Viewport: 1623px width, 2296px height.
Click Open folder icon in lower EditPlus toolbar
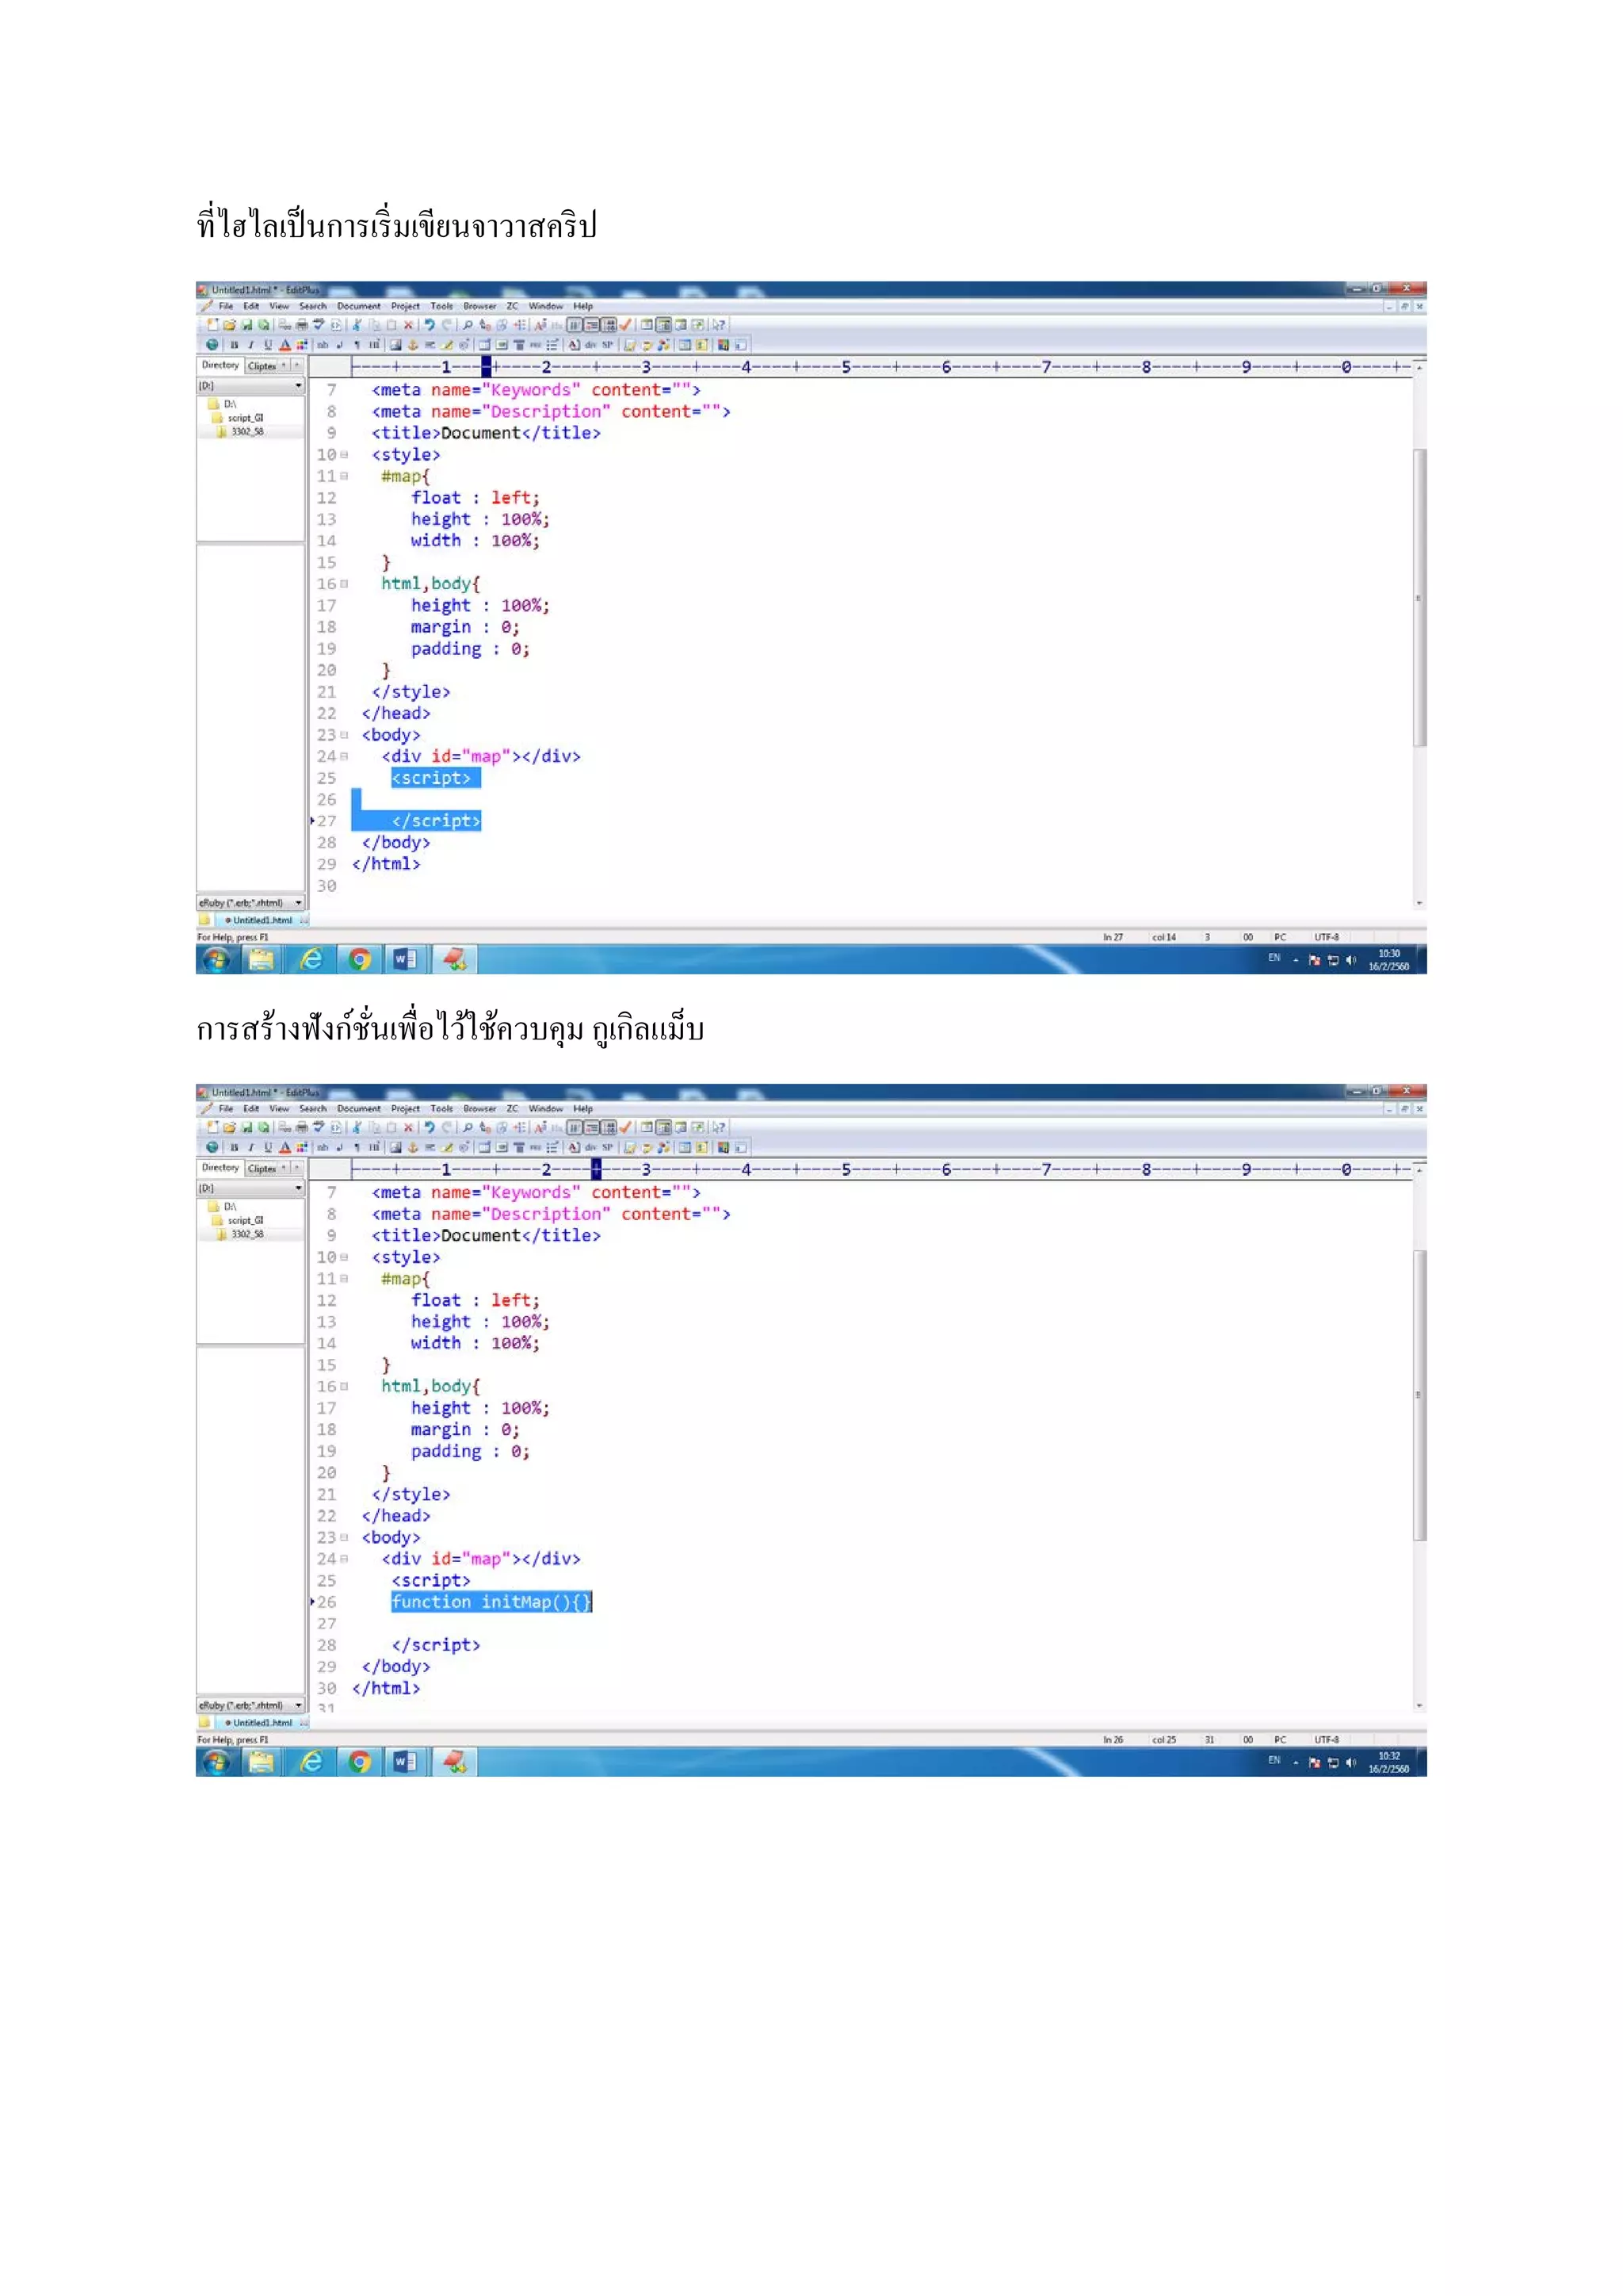(x=230, y=1127)
